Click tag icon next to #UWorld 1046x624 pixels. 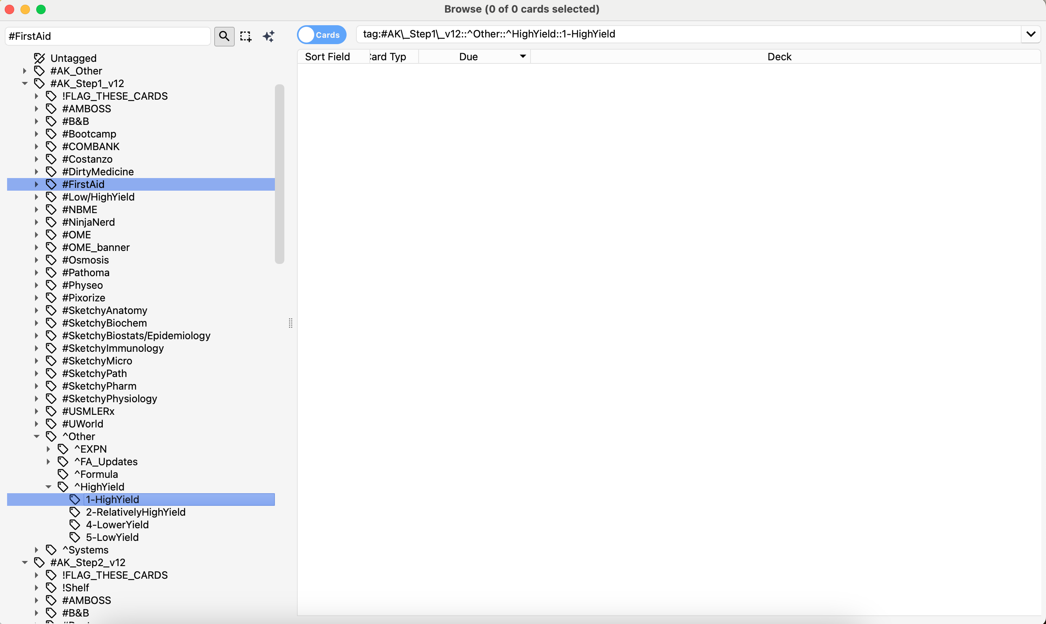tap(51, 423)
